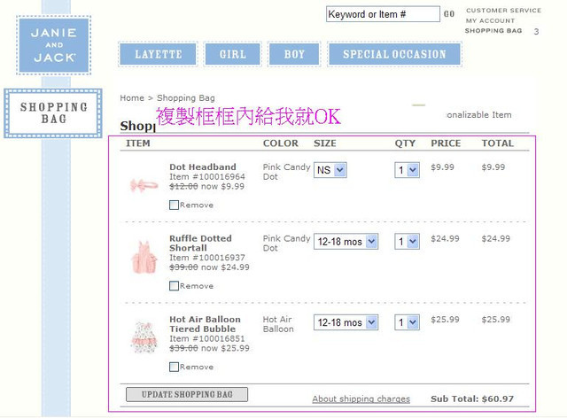Click the Ruffle Dotted Shortall thumbnail

pyautogui.click(x=144, y=258)
